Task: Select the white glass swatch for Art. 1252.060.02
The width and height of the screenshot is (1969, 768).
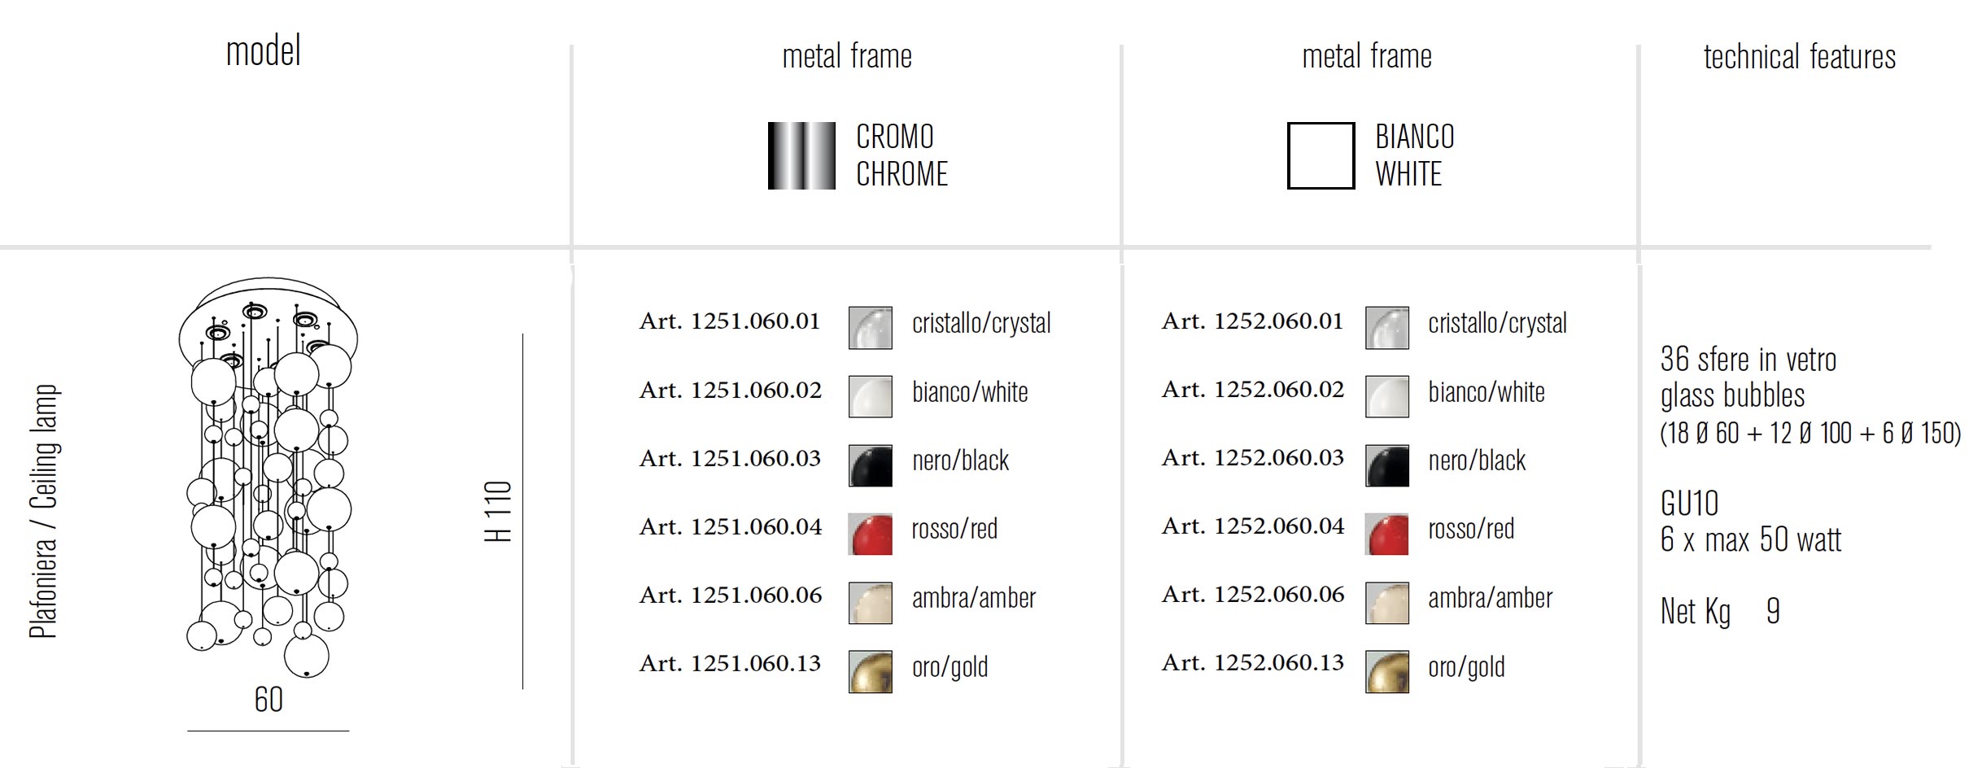Action: tap(1386, 396)
